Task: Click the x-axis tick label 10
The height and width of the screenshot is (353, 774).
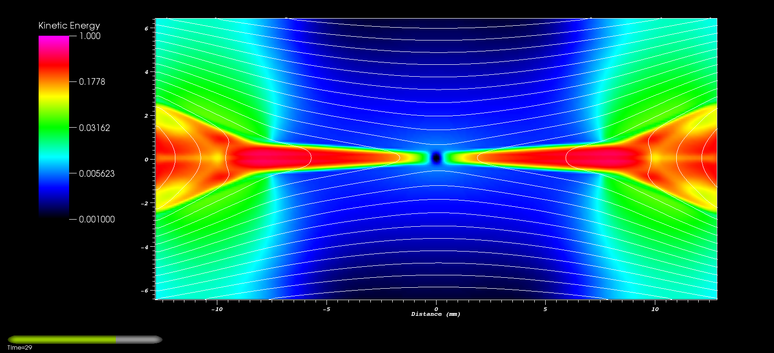Action: pyautogui.click(x=655, y=309)
